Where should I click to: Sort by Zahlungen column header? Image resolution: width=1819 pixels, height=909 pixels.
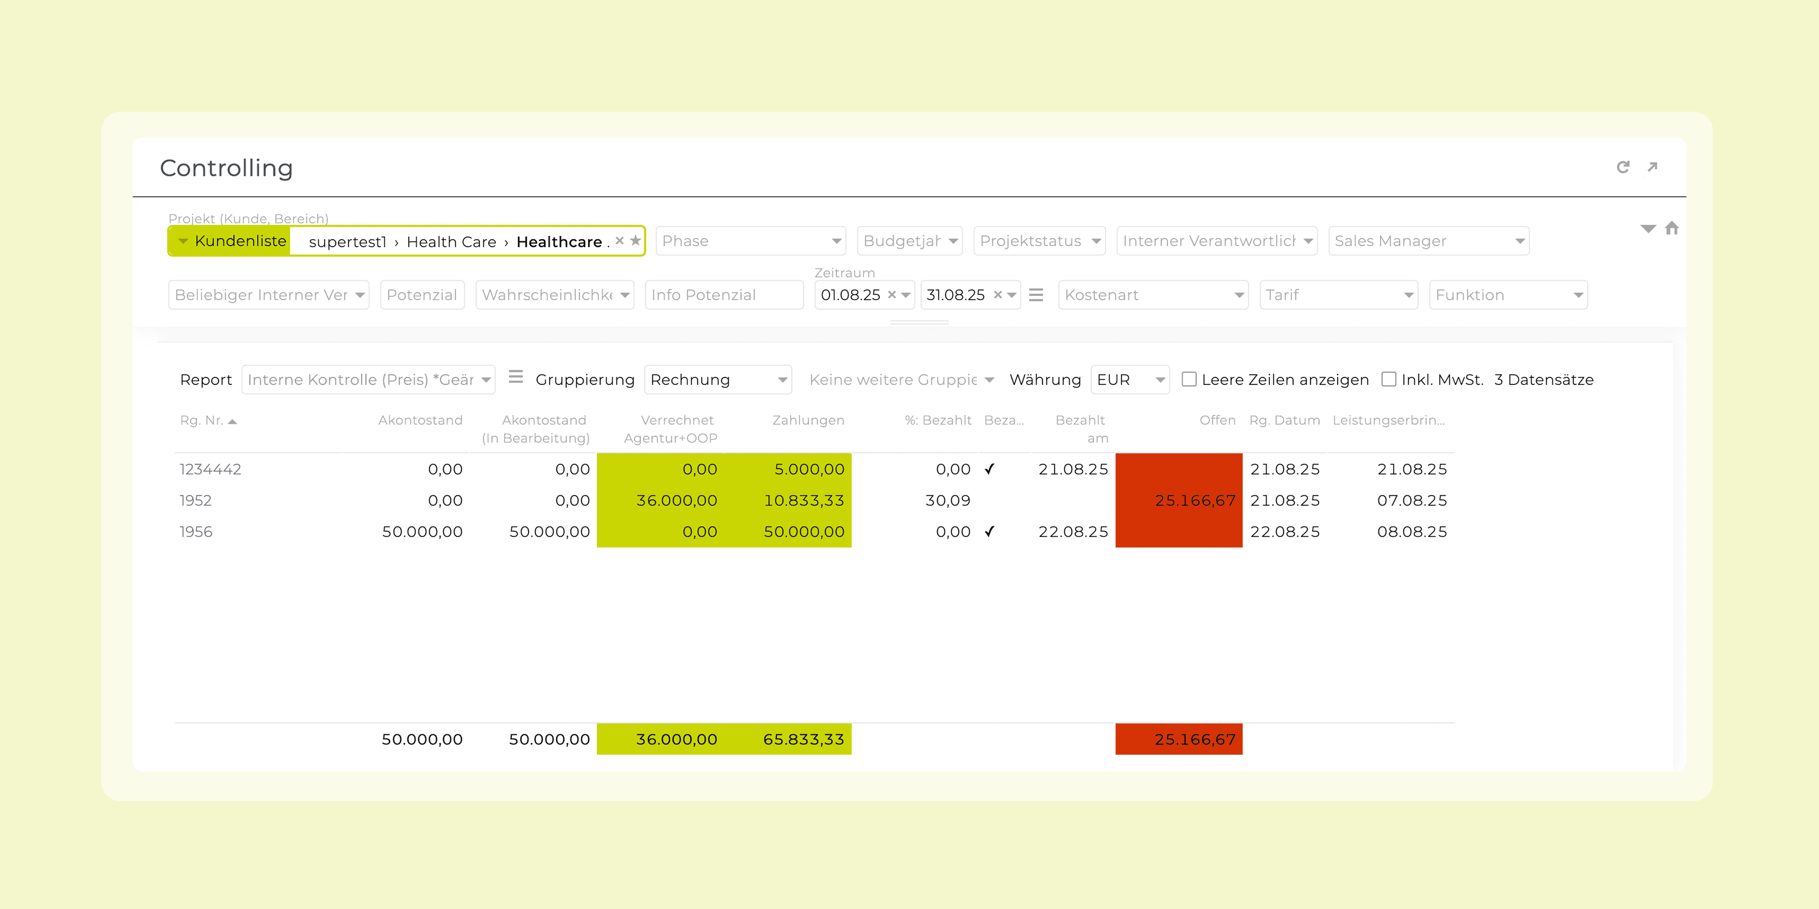808,420
